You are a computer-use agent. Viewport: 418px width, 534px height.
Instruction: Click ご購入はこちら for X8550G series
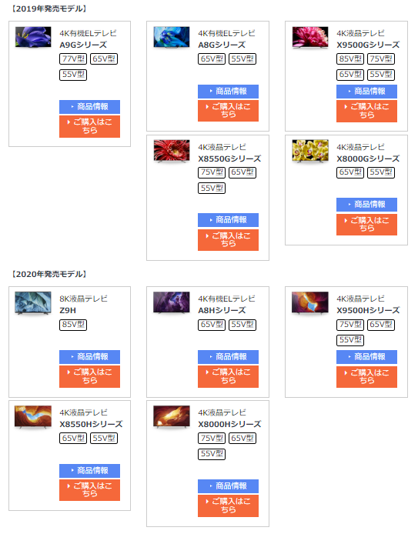[x=229, y=240]
